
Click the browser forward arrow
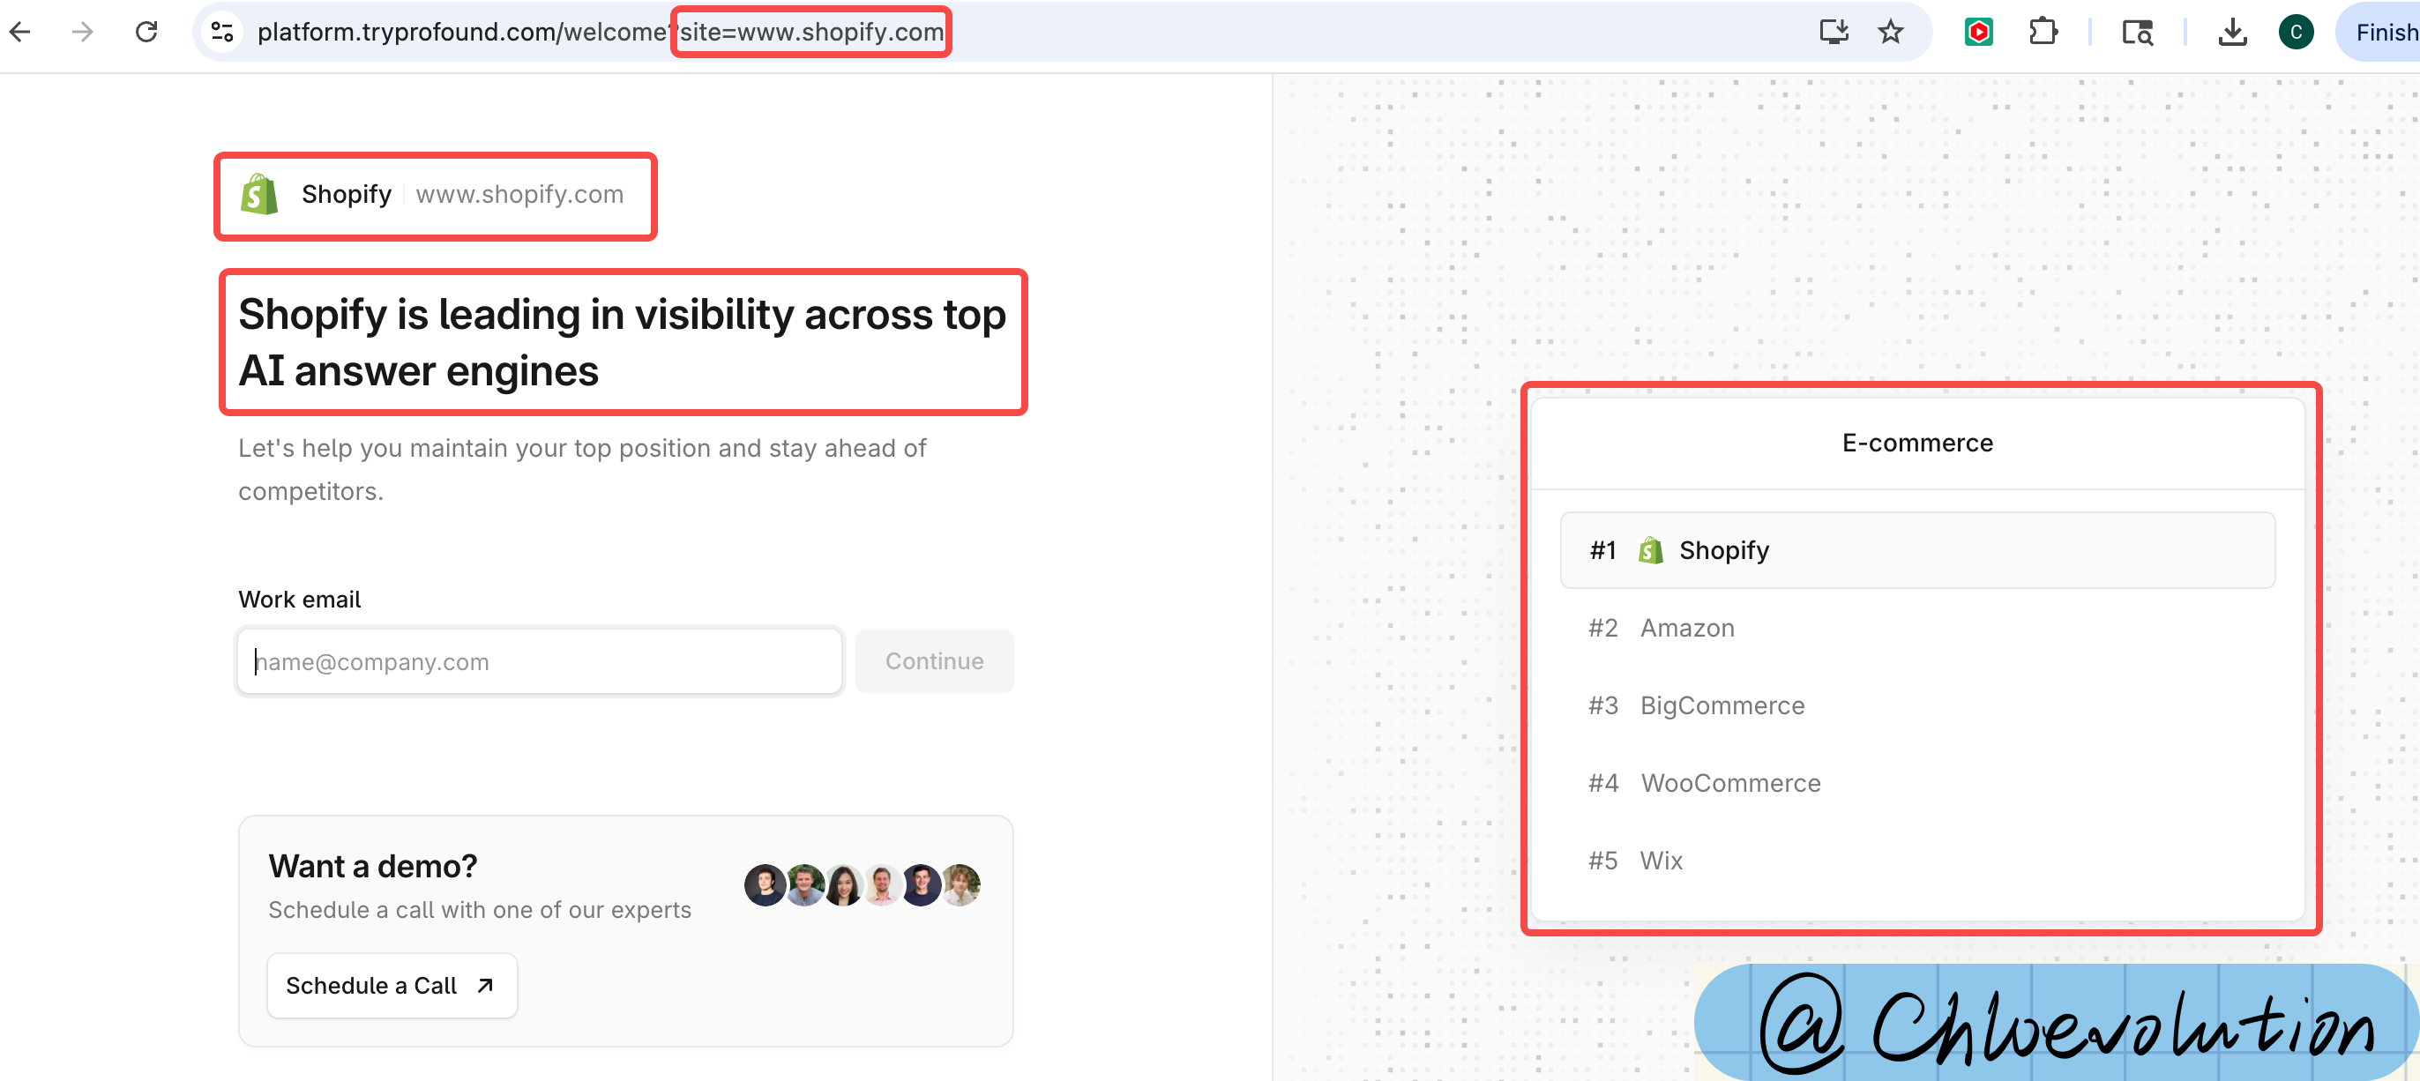coord(83,32)
